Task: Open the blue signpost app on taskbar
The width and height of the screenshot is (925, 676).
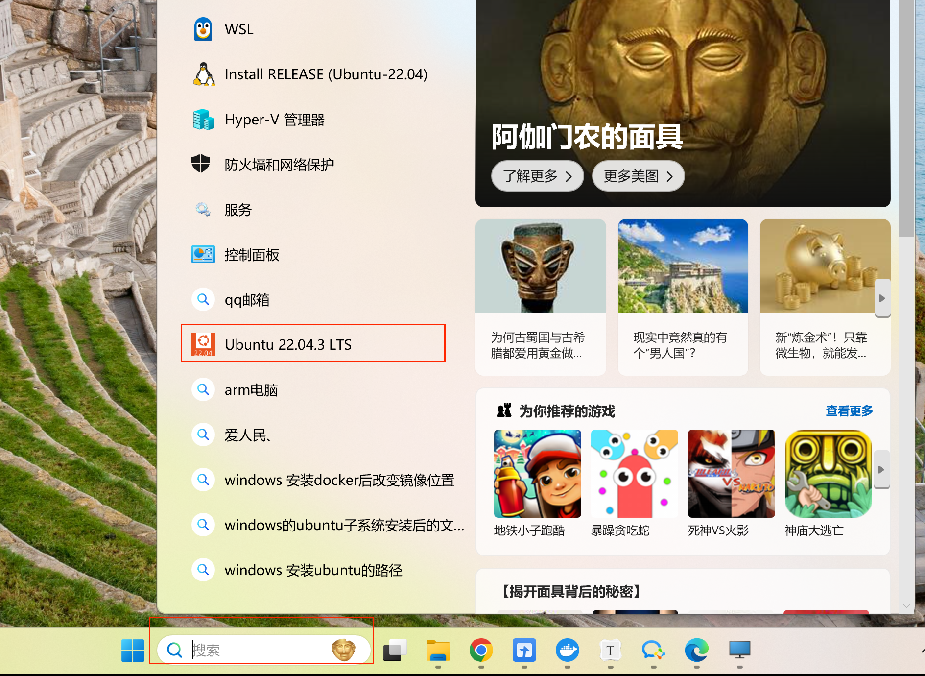Action: click(x=524, y=650)
